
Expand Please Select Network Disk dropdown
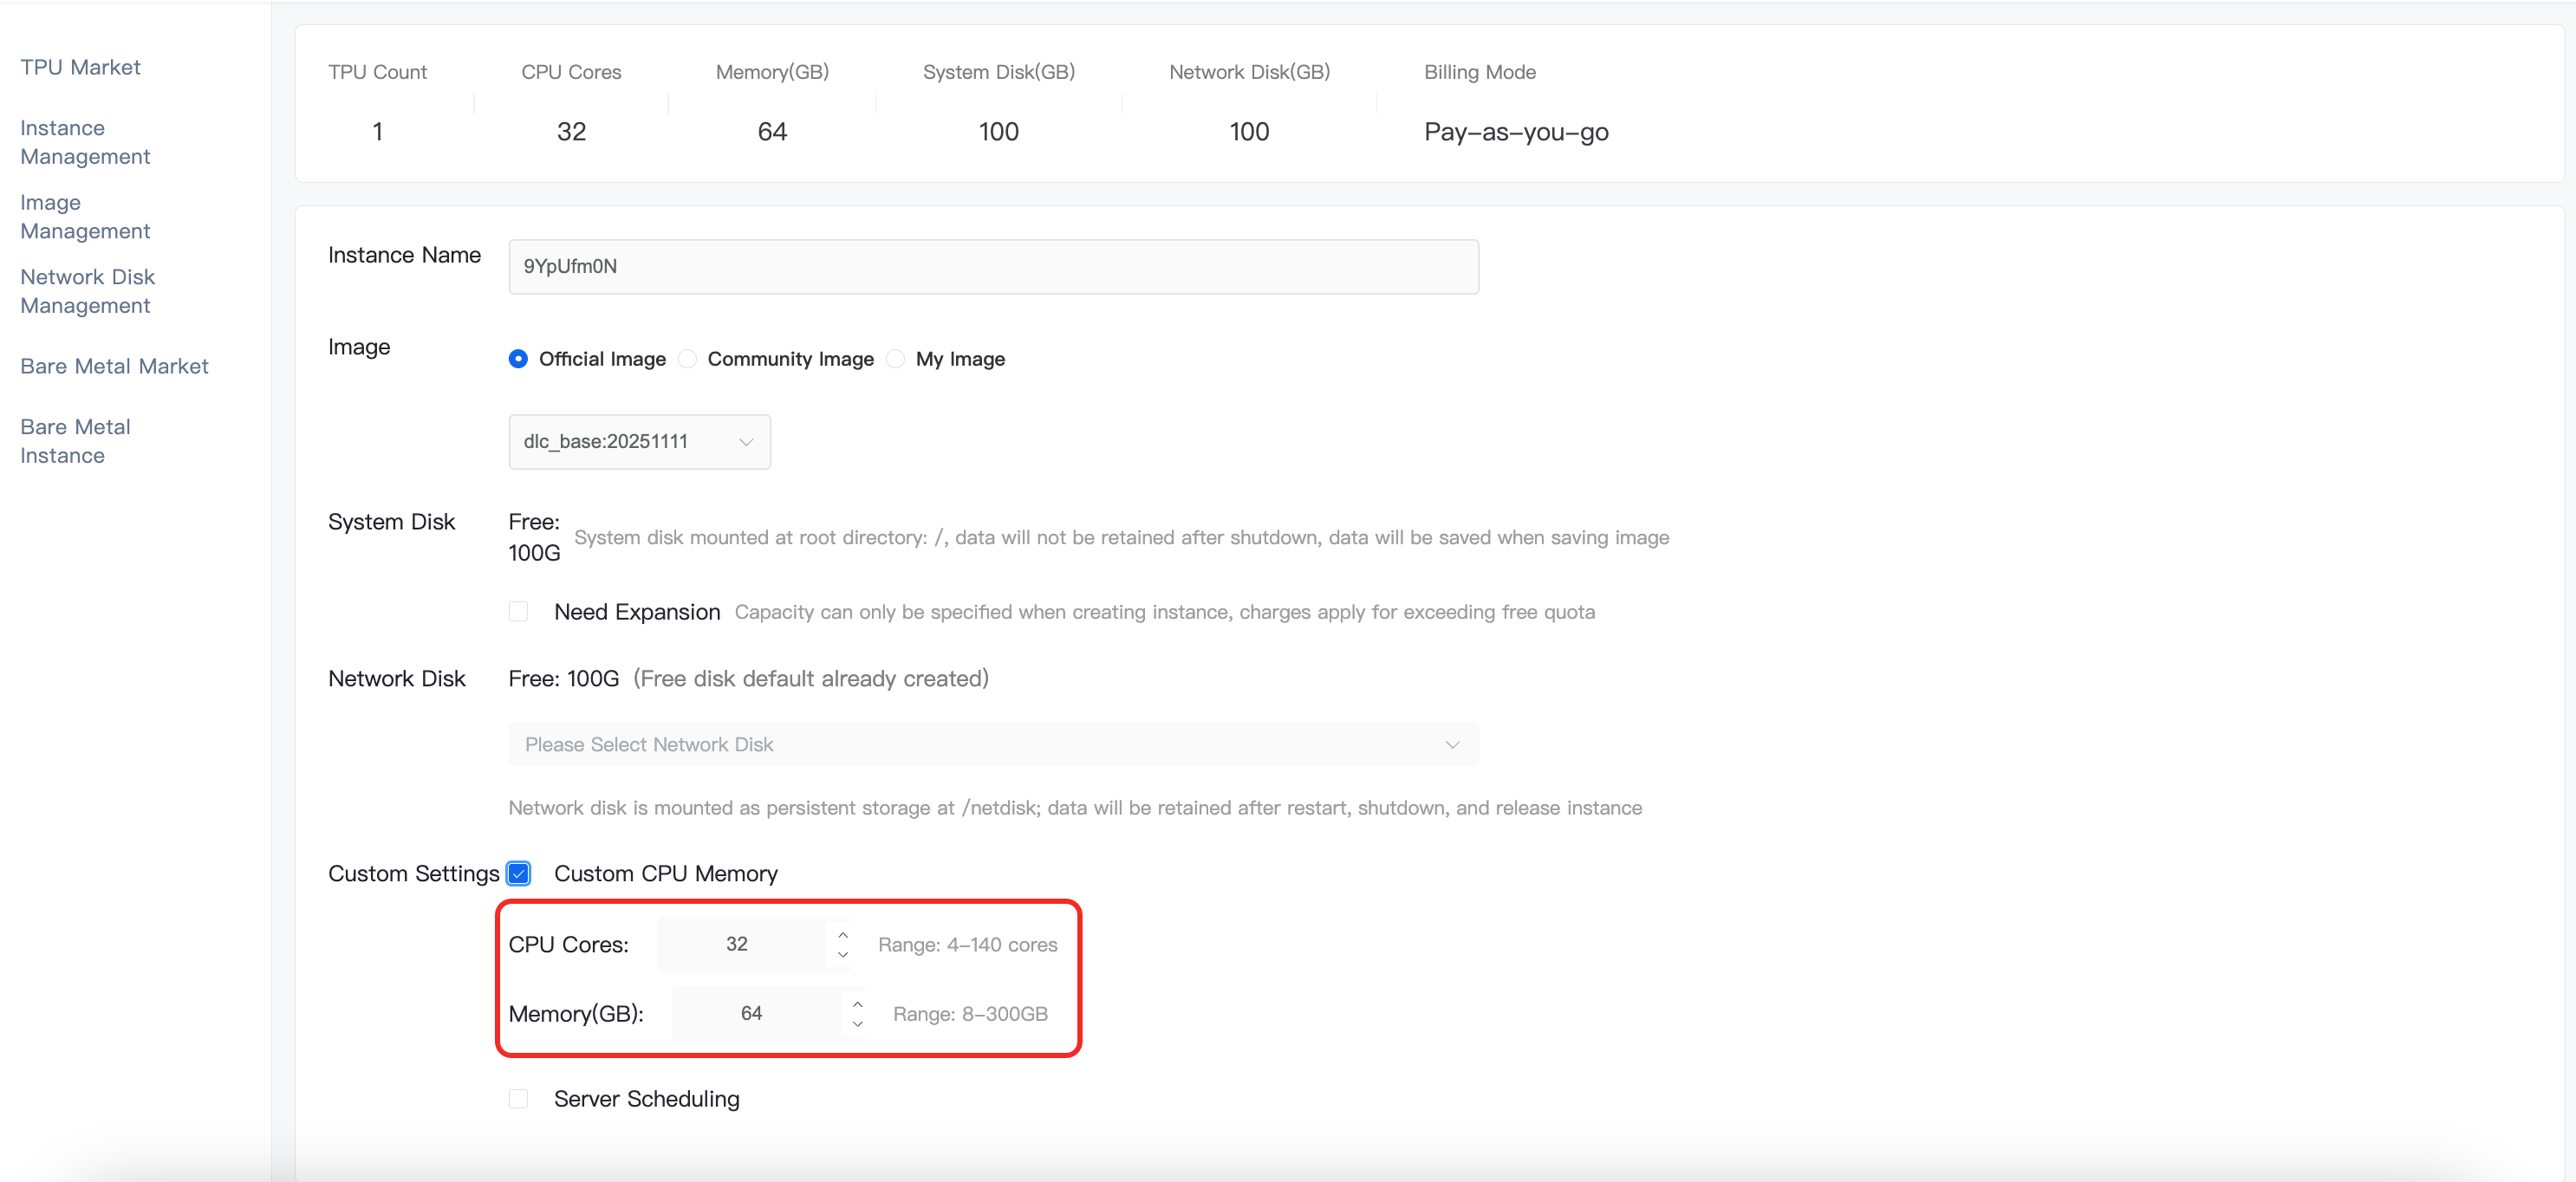(x=992, y=745)
